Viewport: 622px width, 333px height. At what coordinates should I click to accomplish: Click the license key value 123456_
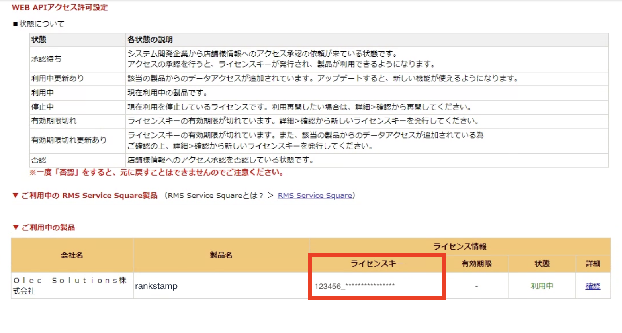coord(354,286)
